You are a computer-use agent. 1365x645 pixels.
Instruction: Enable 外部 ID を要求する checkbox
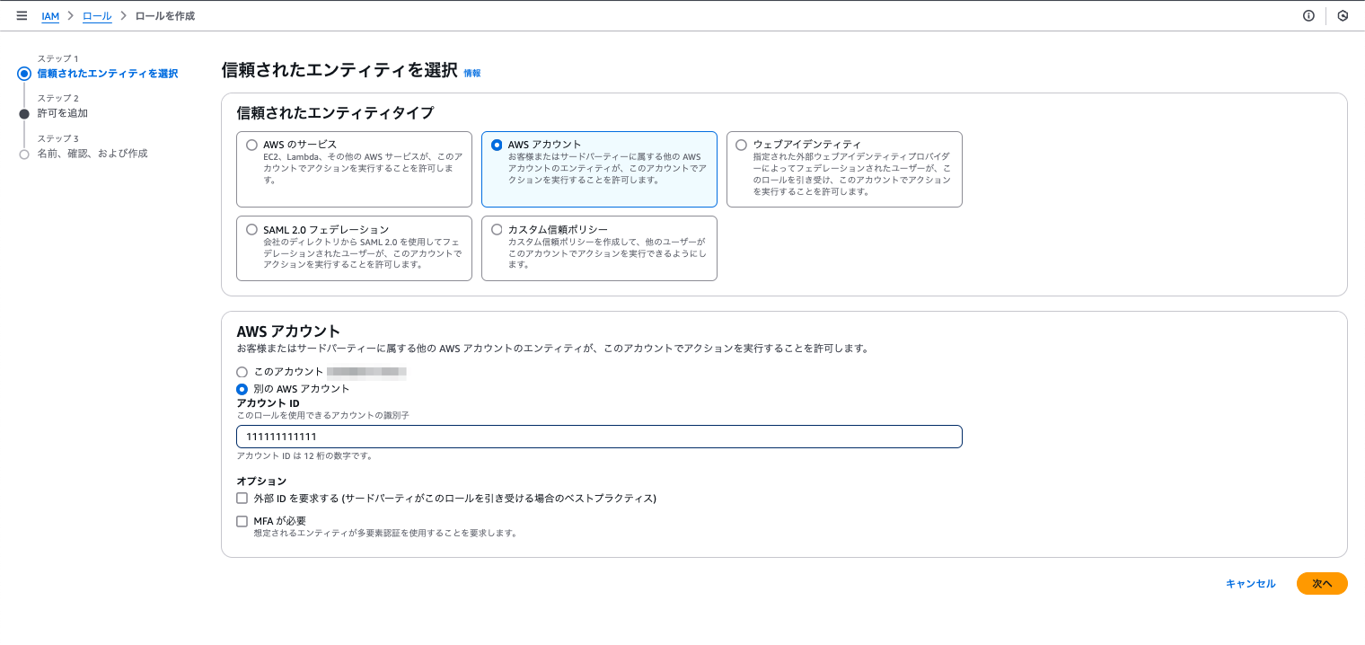pyautogui.click(x=242, y=498)
